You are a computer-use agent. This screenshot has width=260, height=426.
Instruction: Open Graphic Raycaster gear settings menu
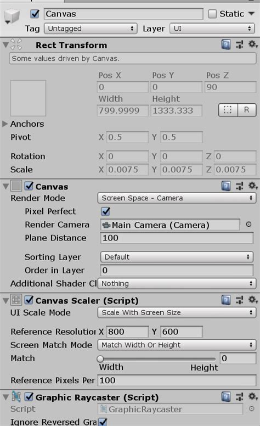(253, 397)
